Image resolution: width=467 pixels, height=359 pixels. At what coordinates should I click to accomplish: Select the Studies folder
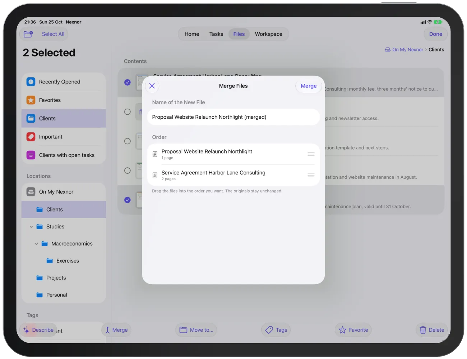64,227
